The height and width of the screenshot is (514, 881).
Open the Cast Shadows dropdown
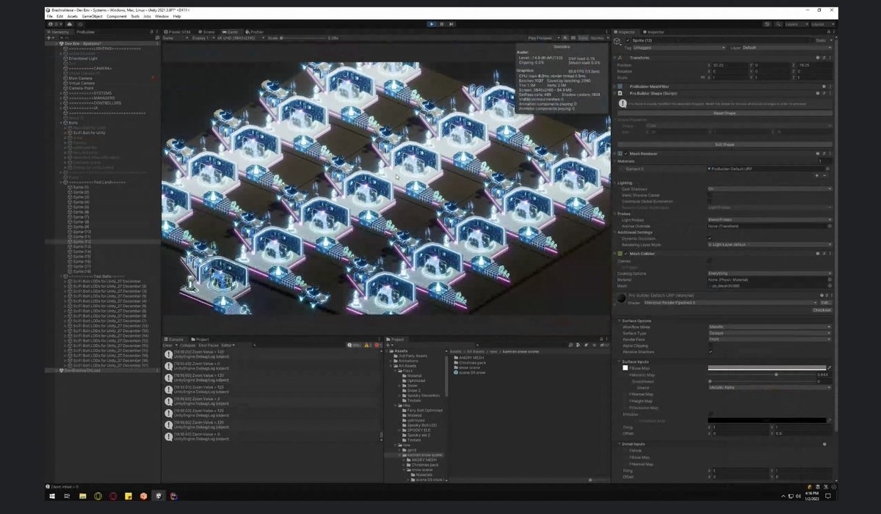[x=769, y=188]
